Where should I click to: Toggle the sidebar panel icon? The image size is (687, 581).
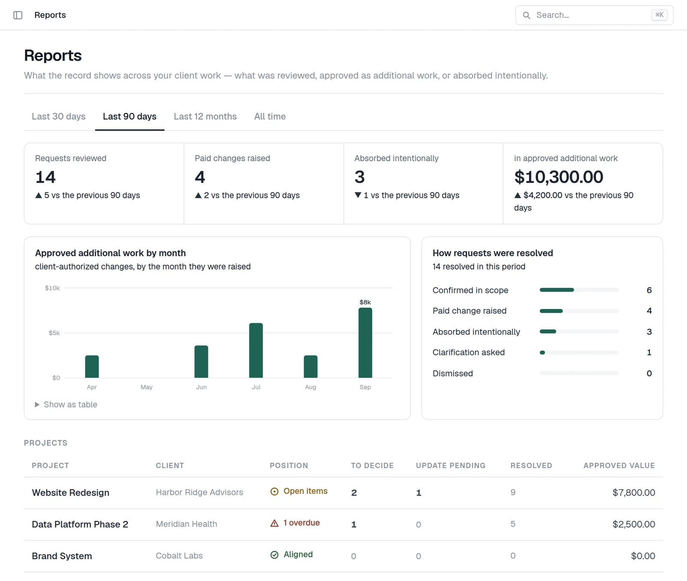pyautogui.click(x=18, y=15)
